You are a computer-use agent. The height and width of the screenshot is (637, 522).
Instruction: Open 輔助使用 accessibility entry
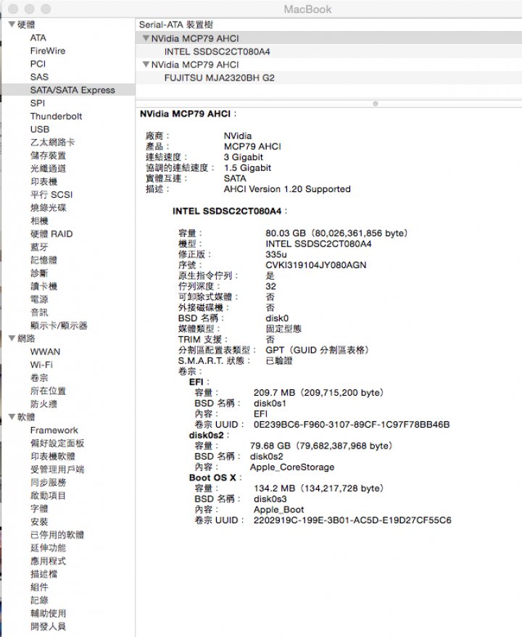click(48, 613)
